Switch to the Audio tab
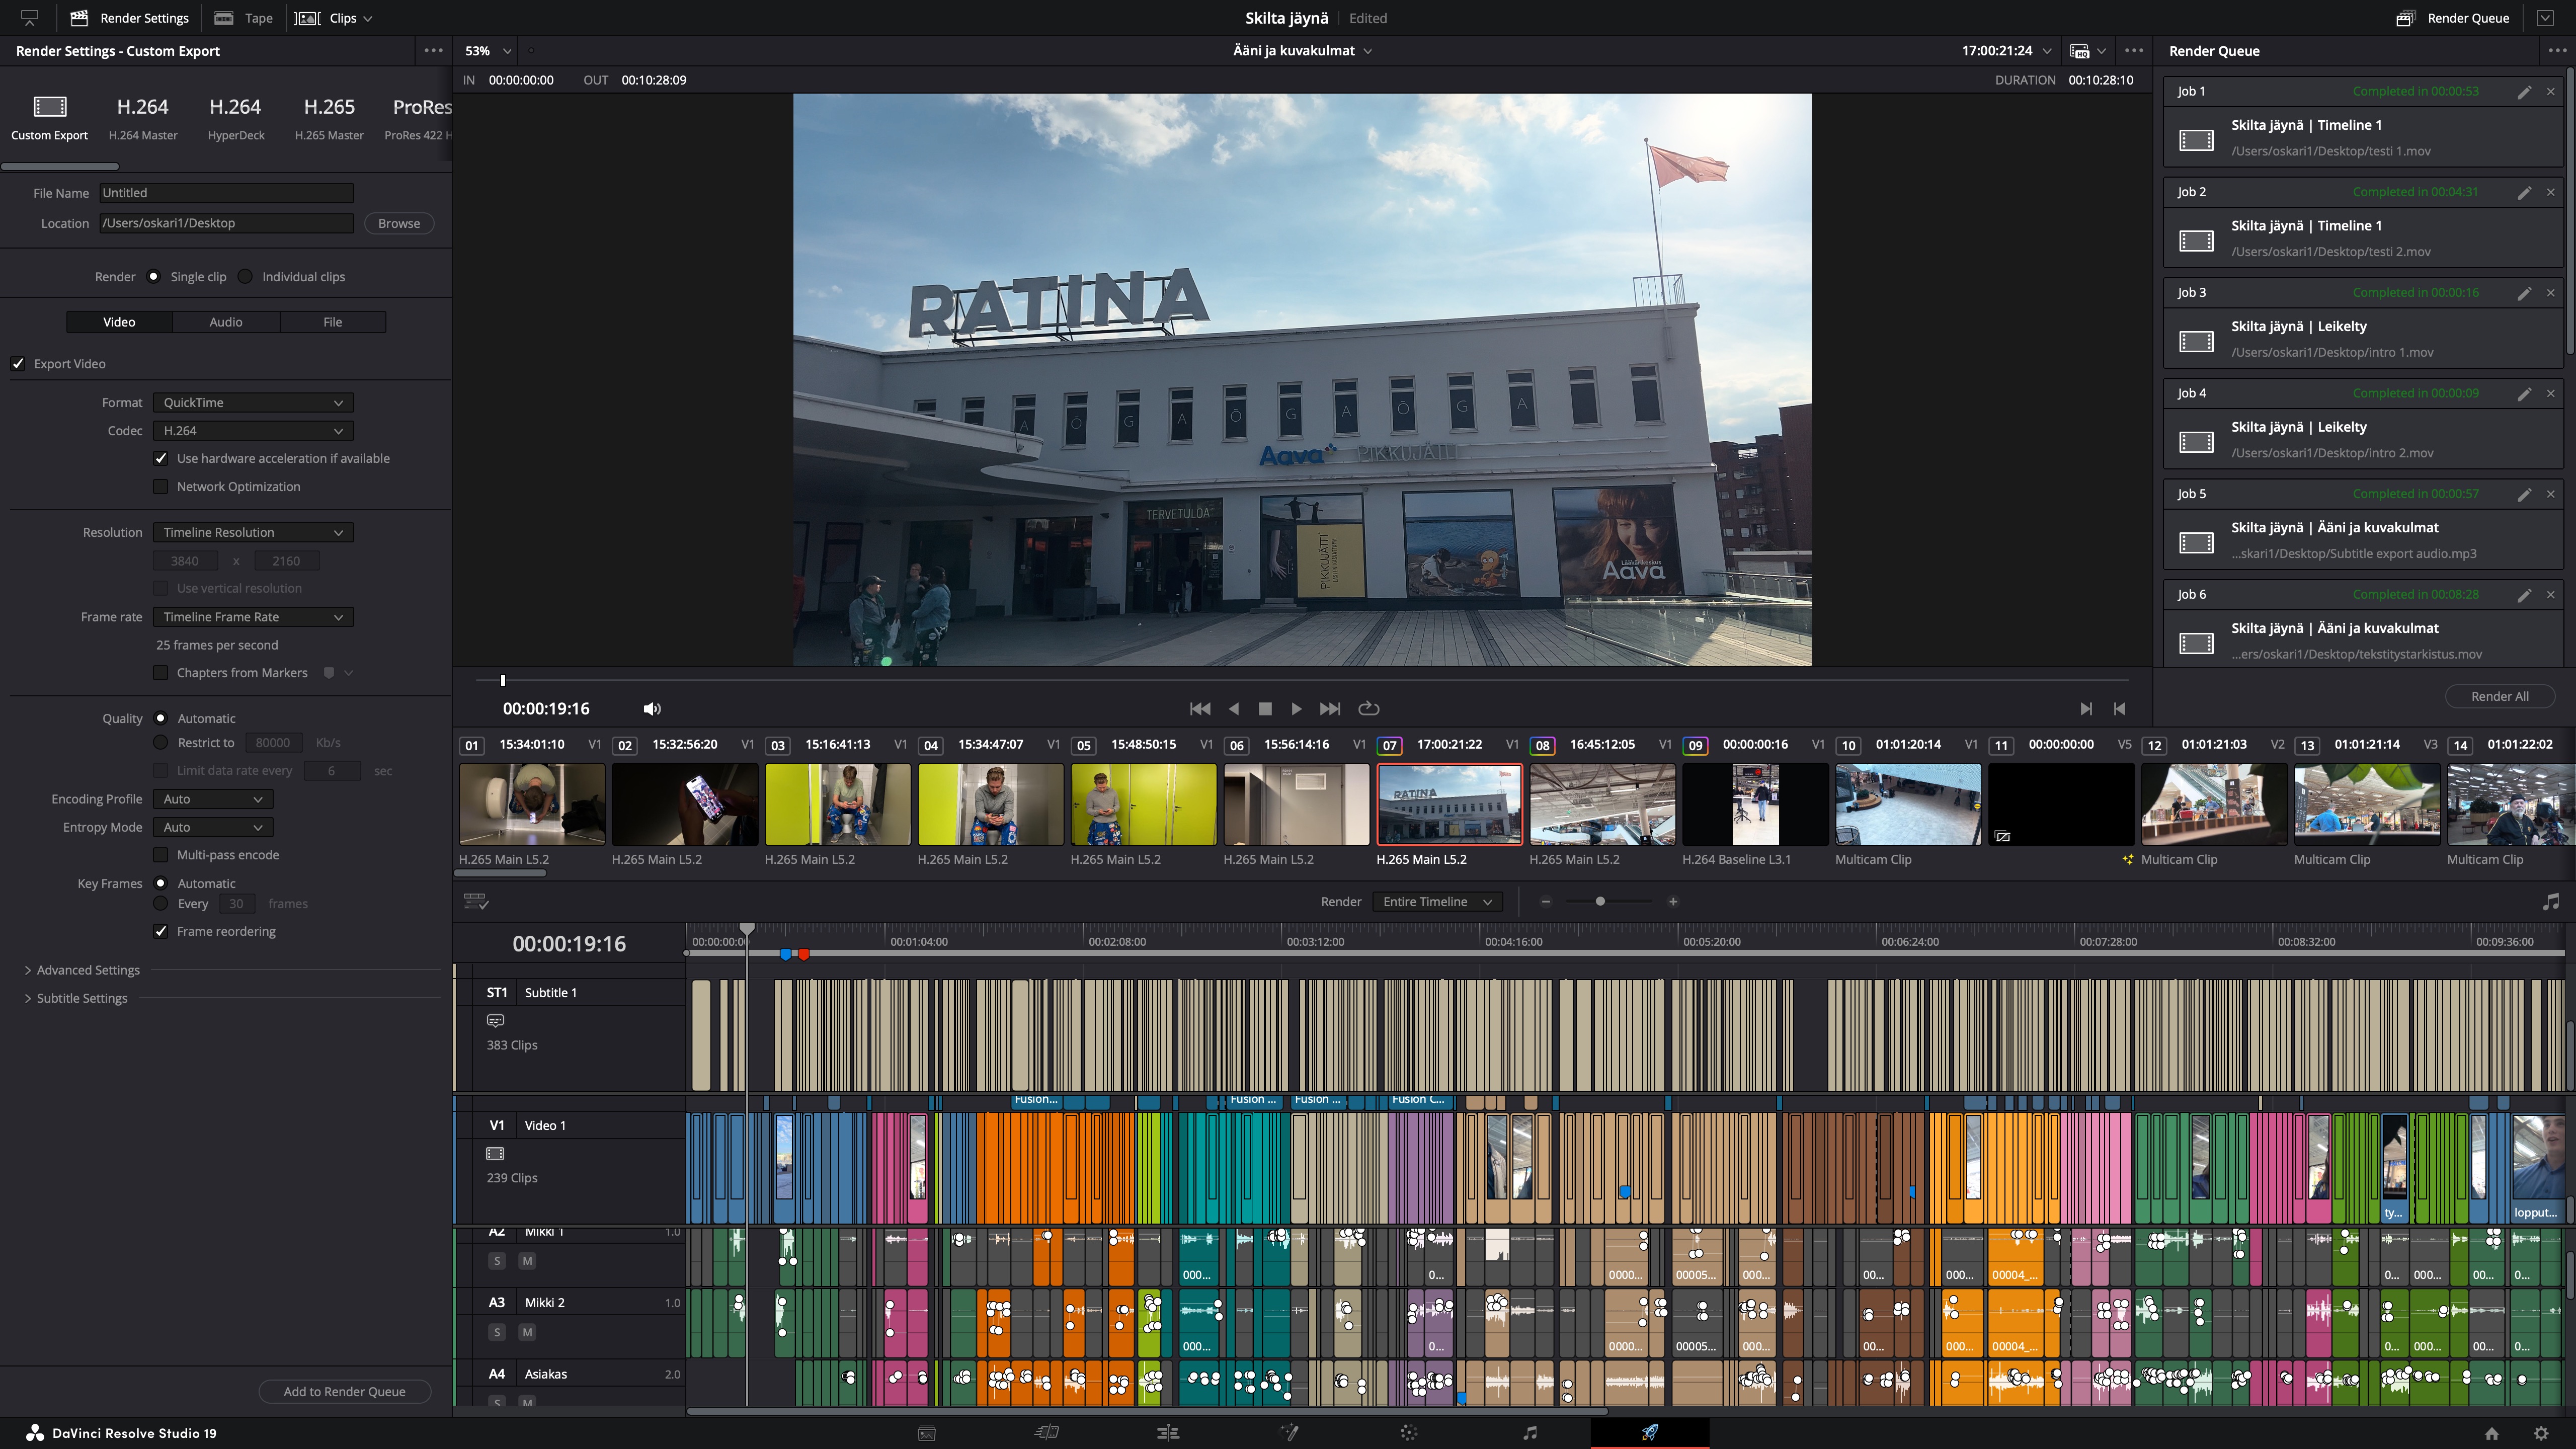Image resolution: width=2576 pixels, height=1449 pixels. pos(226,322)
